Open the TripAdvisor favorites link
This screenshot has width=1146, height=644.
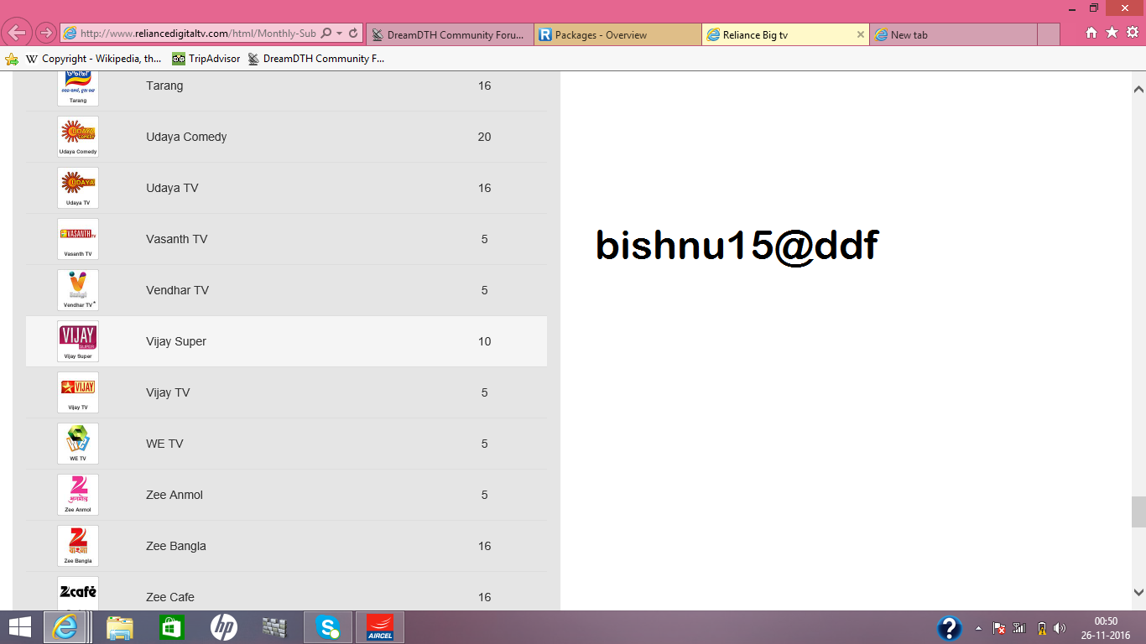click(206, 59)
